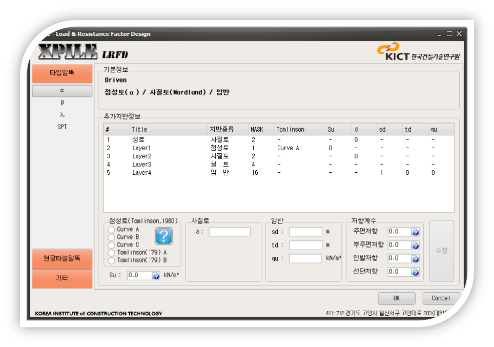Select the α method in sidebar
Image resolution: width=494 pixels, height=347 pixels.
(62, 91)
